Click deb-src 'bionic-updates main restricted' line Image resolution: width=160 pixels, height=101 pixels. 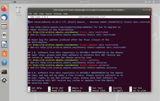[77, 47]
